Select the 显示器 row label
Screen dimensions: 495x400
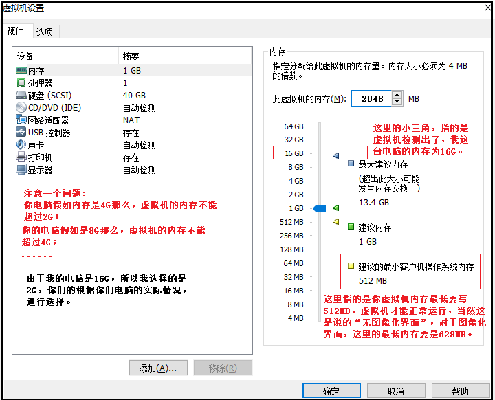click(40, 170)
